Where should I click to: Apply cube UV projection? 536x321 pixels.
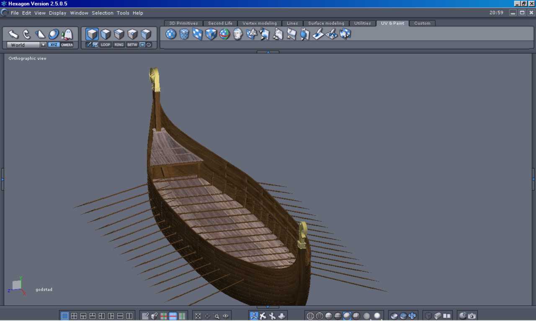(x=211, y=34)
